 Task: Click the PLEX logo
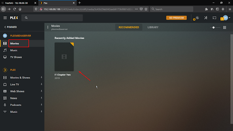click(14, 18)
